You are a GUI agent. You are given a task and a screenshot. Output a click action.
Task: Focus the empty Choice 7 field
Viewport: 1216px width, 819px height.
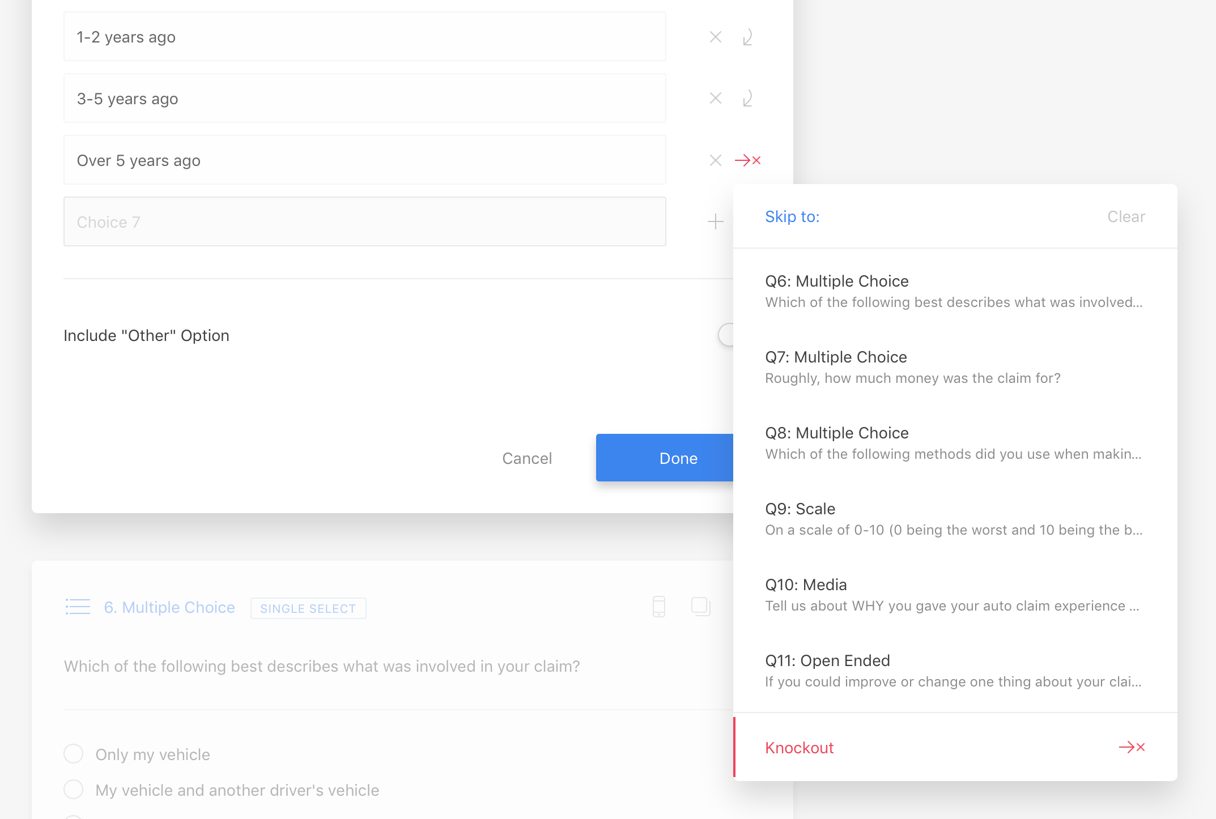coord(364,221)
